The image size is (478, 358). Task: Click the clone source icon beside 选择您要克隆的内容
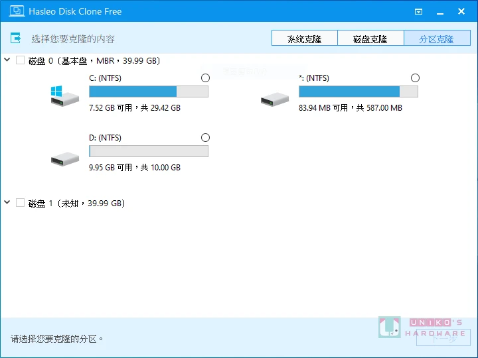click(15, 38)
